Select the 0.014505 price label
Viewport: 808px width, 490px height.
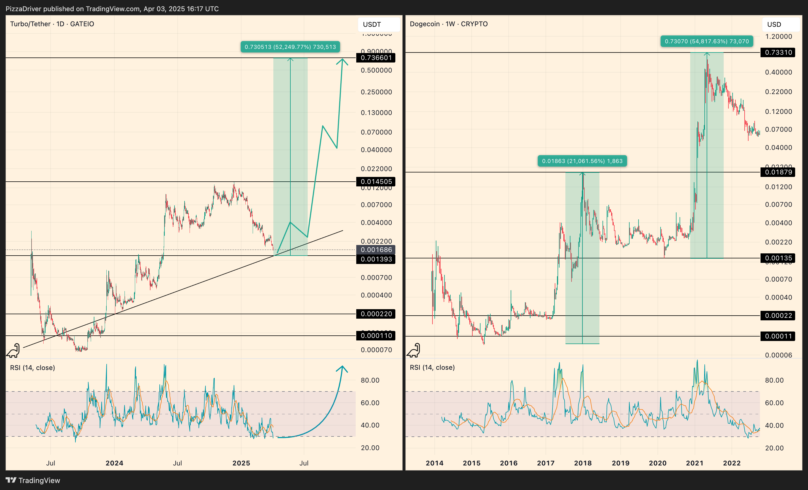[376, 182]
